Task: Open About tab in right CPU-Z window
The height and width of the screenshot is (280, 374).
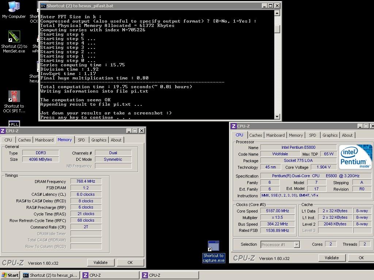Action: coord(347,135)
